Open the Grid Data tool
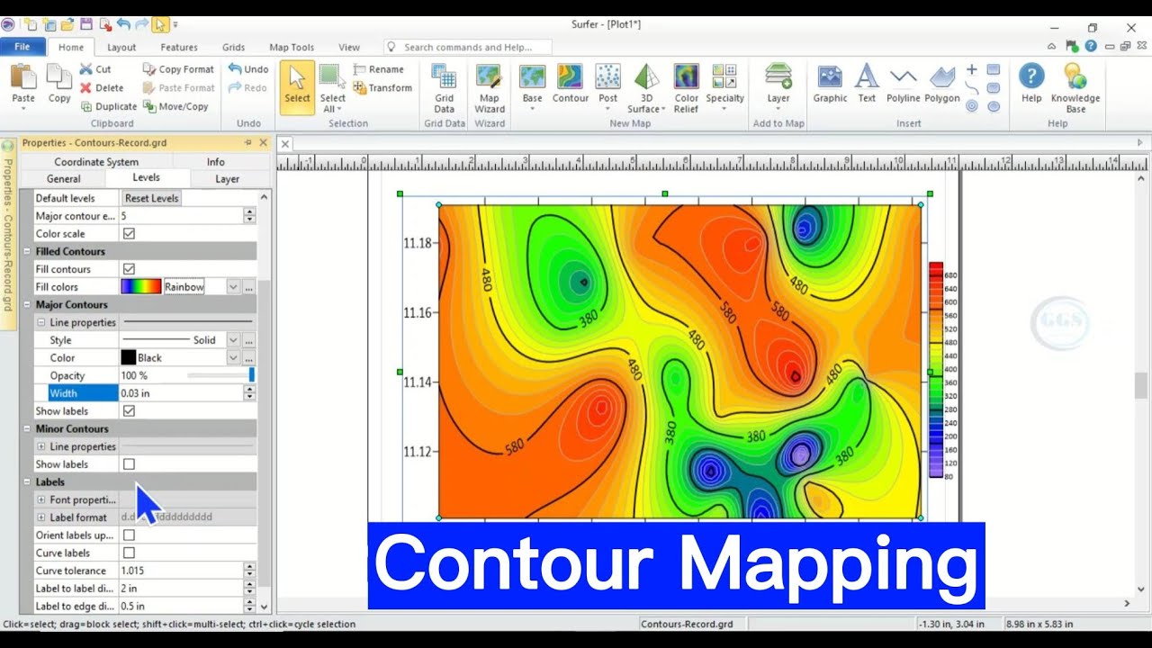The image size is (1152, 648). [x=445, y=87]
